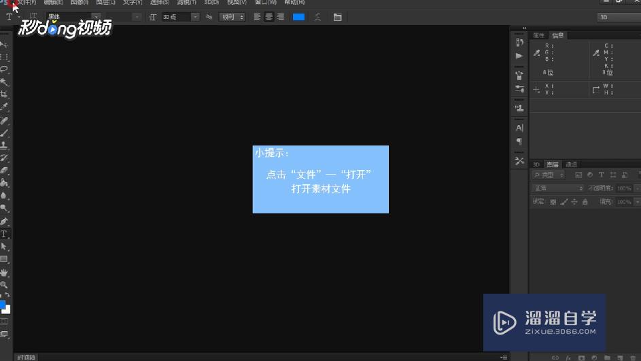Select the Horizontal Type tool in toolbox
Viewport: 641px width, 361px height.
coord(3,234)
